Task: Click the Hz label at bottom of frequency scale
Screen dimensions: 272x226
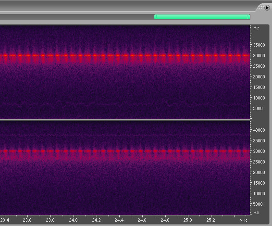Action: click(x=256, y=212)
